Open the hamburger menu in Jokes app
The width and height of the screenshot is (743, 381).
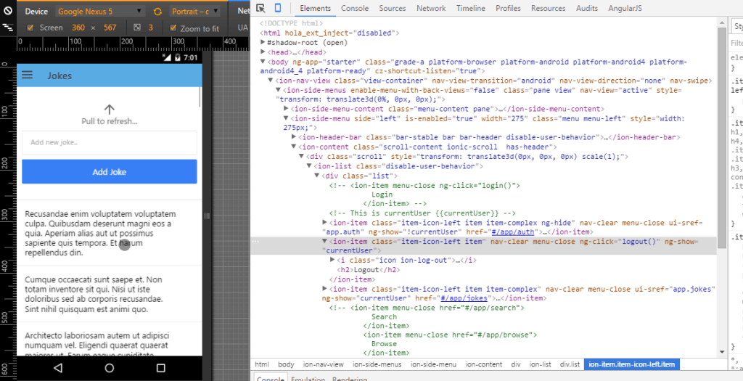click(28, 75)
